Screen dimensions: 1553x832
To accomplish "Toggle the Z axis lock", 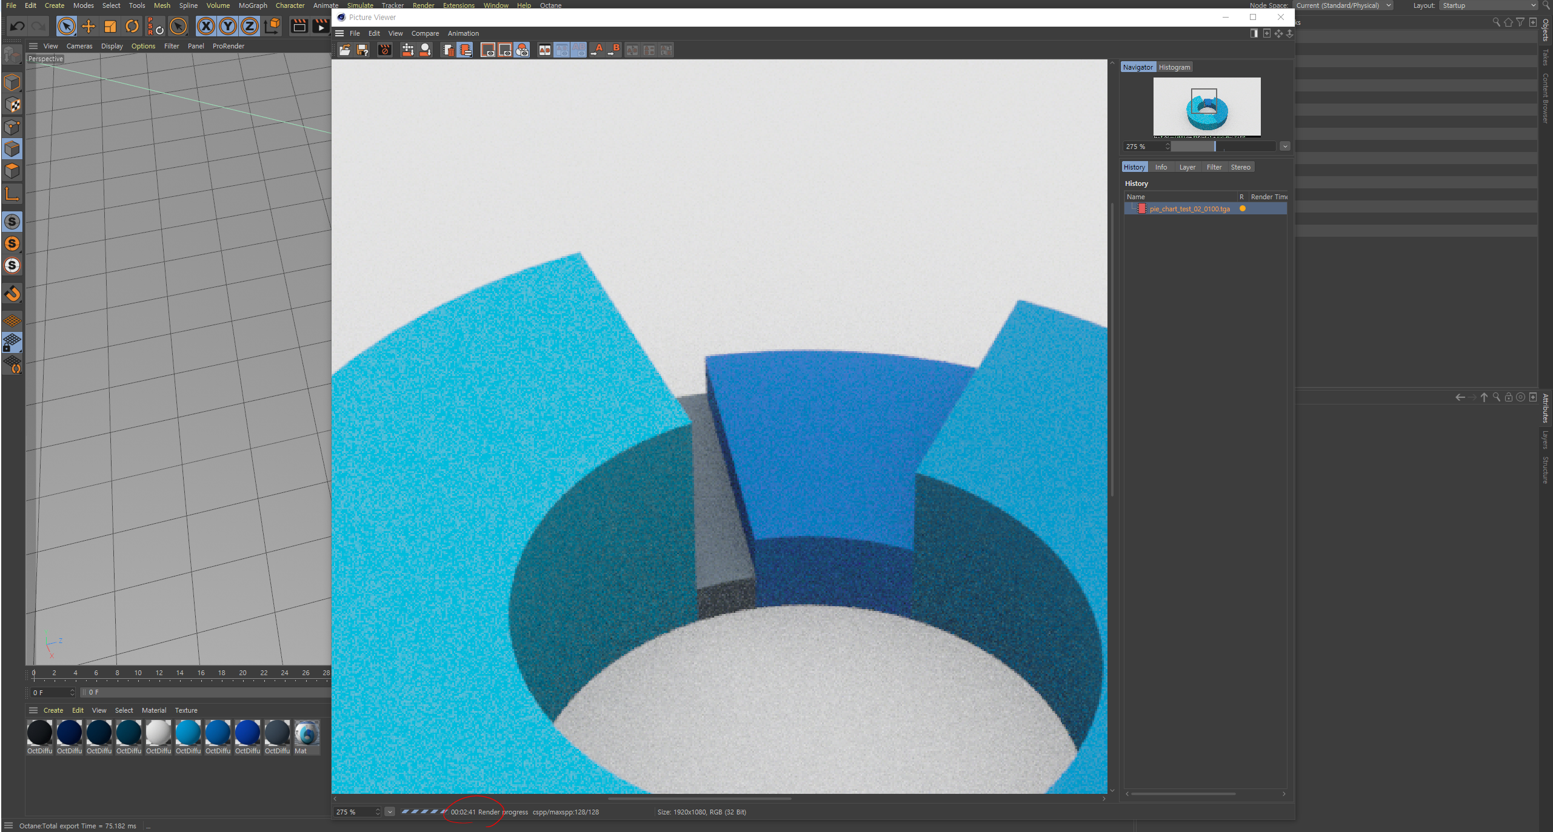I will tap(250, 26).
